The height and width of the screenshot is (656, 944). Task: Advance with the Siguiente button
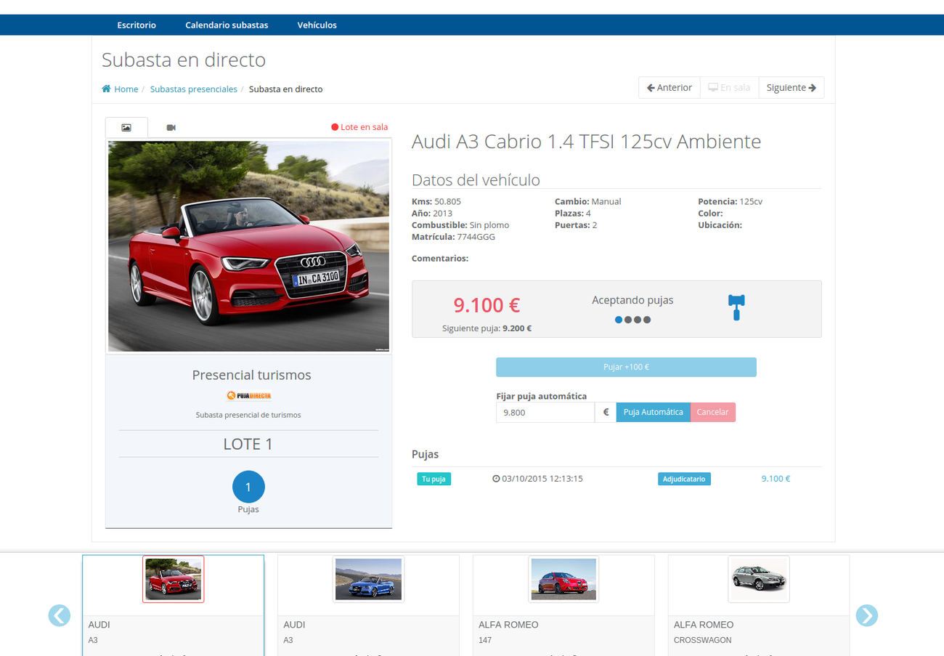(x=791, y=87)
